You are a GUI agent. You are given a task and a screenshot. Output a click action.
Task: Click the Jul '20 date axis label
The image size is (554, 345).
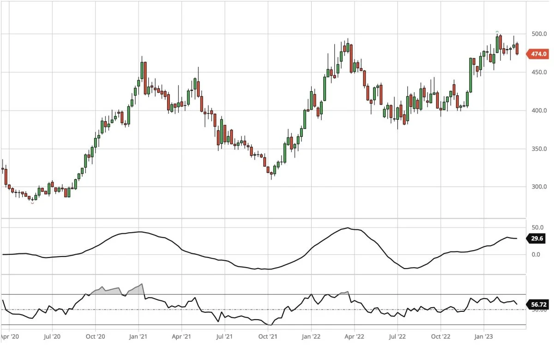point(52,337)
